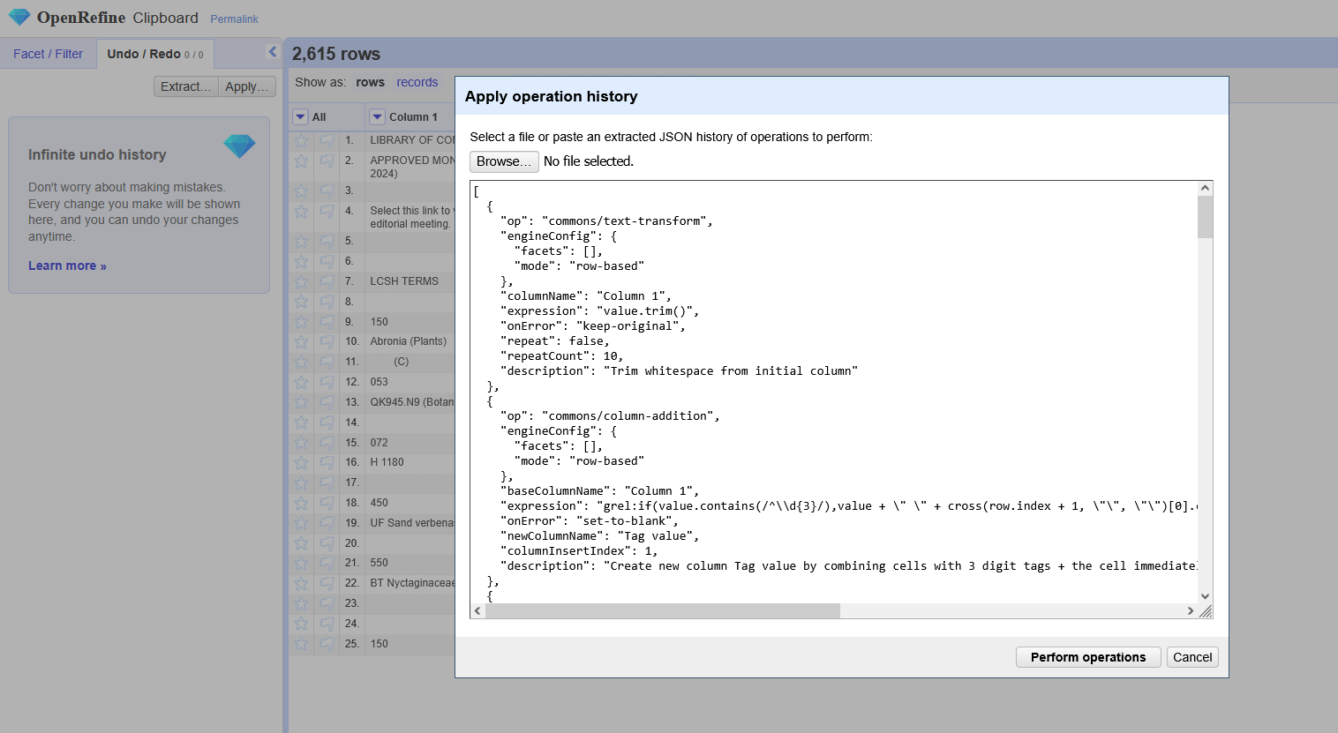Click the 2,615 rows heading

[336, 54]
